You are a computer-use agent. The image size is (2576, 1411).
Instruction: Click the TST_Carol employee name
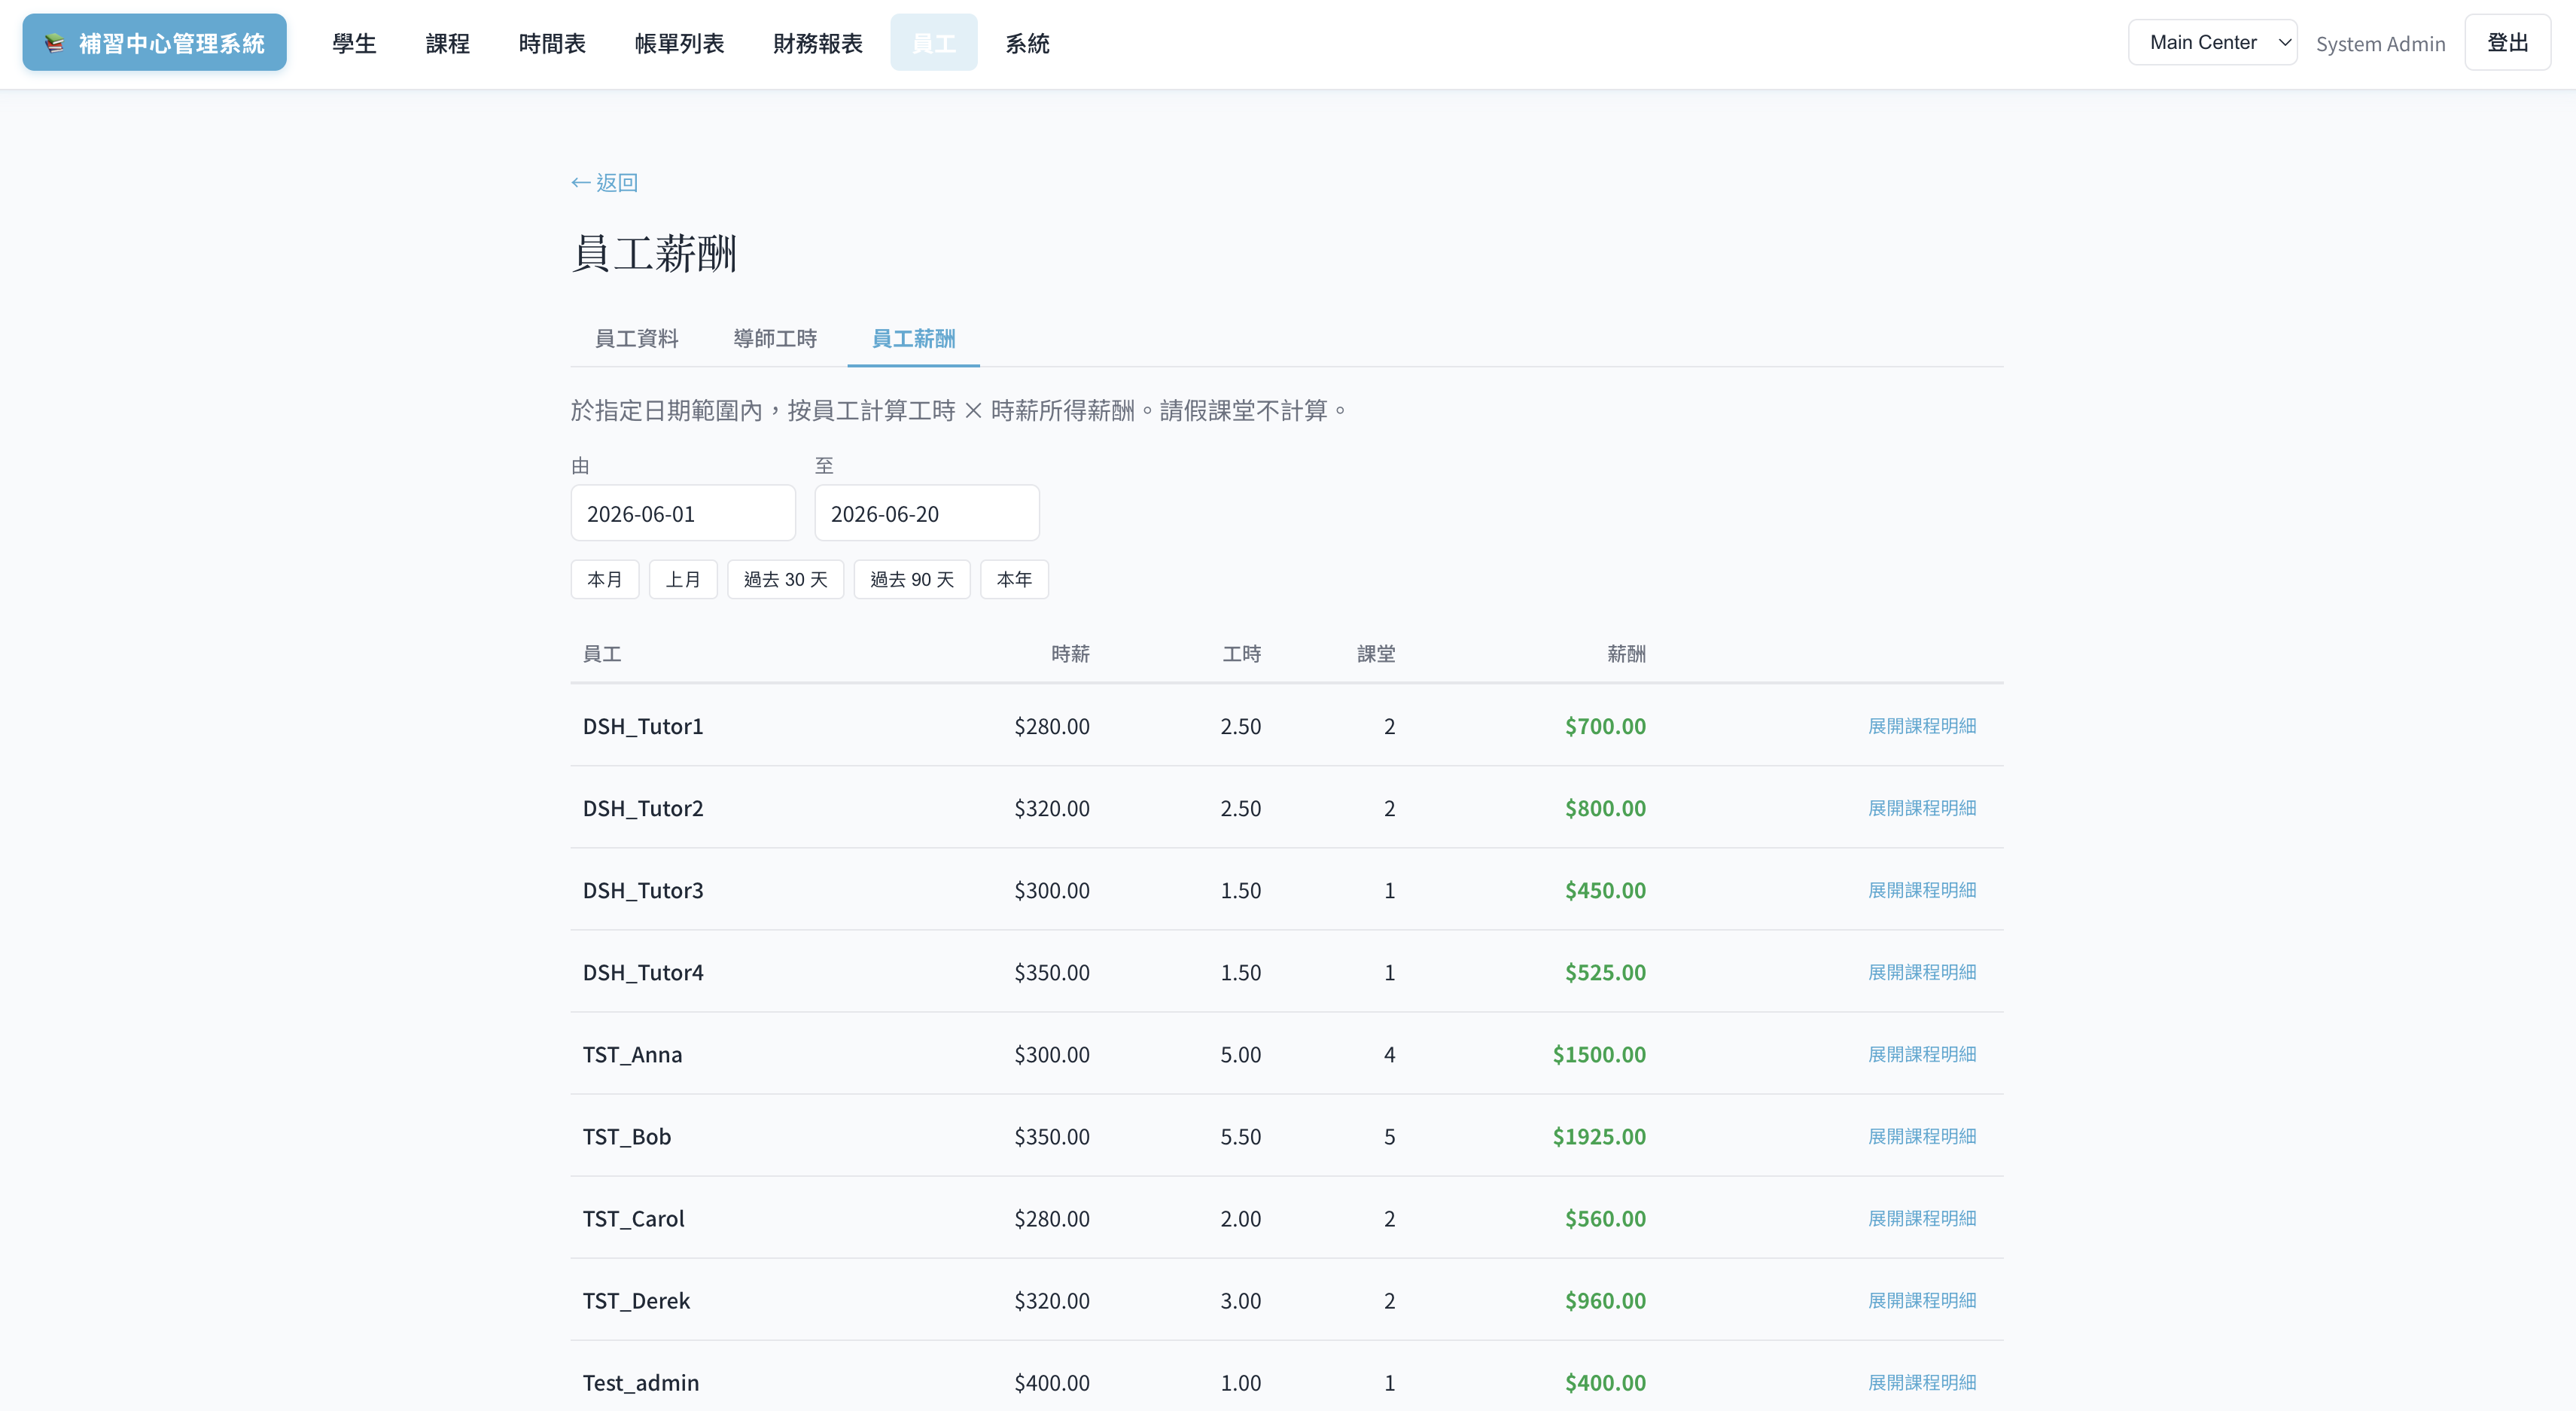[634, 1218]
